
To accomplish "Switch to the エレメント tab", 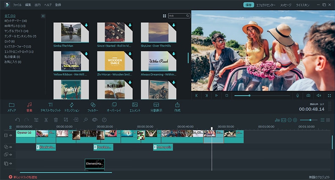I will (135, 107).
